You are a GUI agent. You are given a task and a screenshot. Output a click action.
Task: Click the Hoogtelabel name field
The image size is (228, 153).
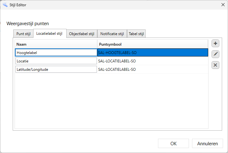(x=56, y=52)
